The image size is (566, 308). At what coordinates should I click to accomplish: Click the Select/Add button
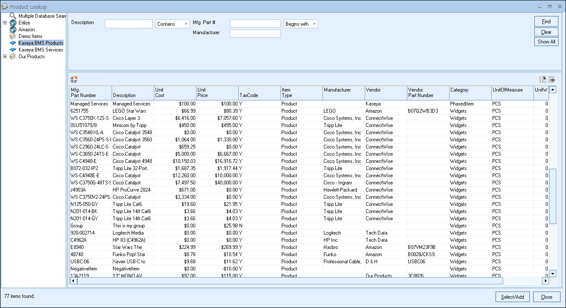[x=512, y=297]
